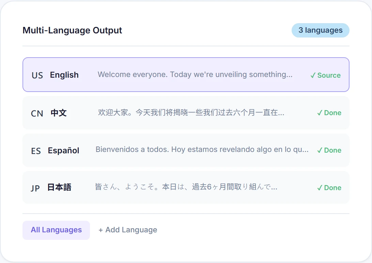
Task: Click the Done checkmark for 日本語
Action: click(320, 188)
